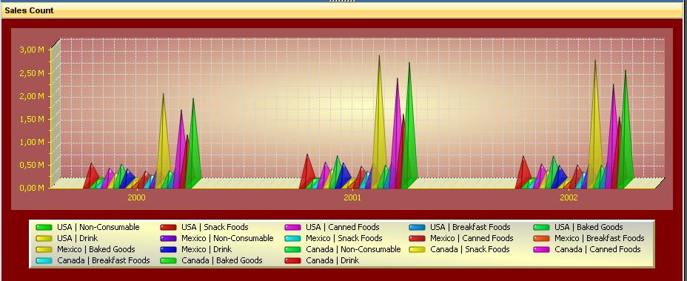The width and height of the screenshot is (687, 281).
Task: Click the USA | Baked Goods legend swatch
Action: point(542,227)
